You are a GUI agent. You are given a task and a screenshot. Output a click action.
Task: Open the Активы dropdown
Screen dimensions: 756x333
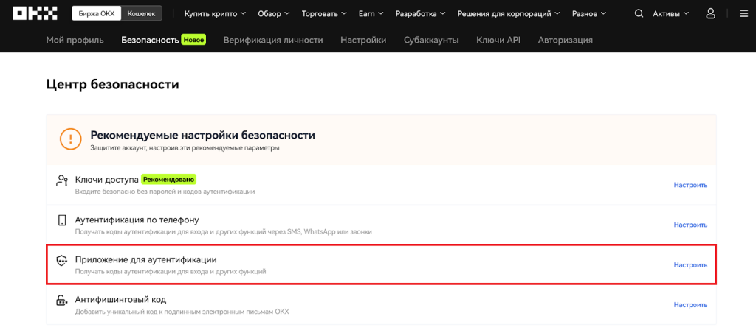click(671, 13)
